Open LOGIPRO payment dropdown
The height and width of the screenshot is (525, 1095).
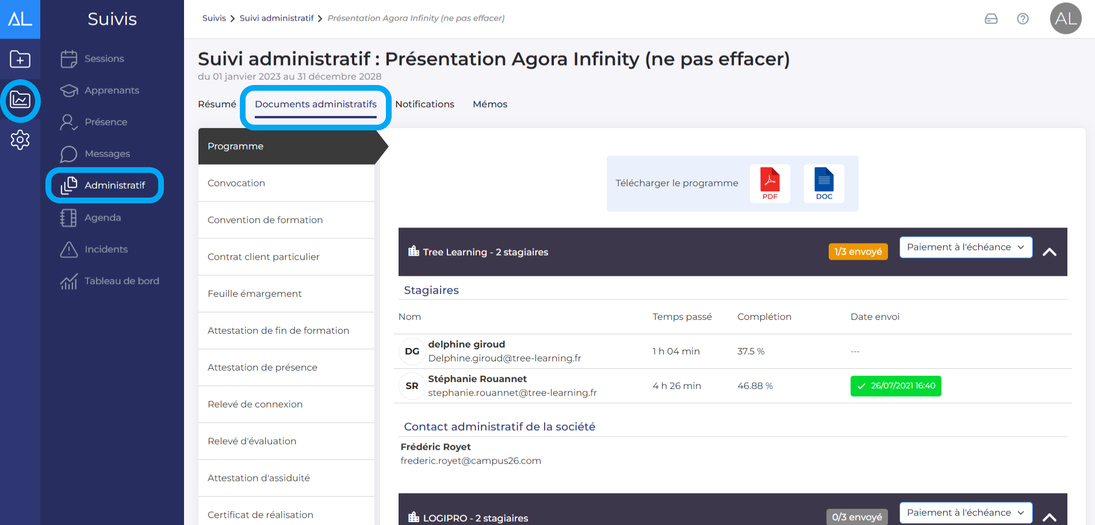965,513
